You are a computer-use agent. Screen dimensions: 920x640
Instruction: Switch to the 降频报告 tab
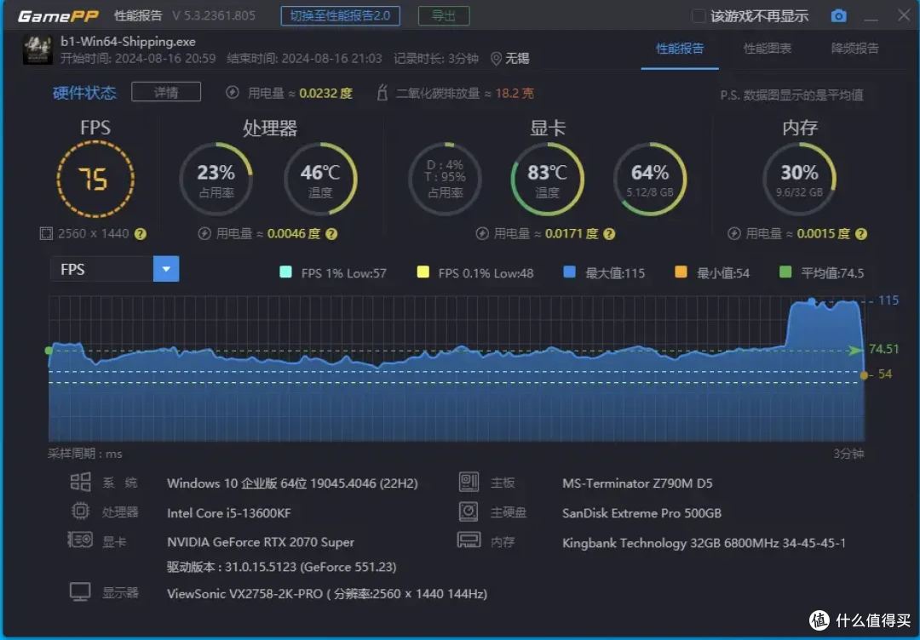pos(855,49)
